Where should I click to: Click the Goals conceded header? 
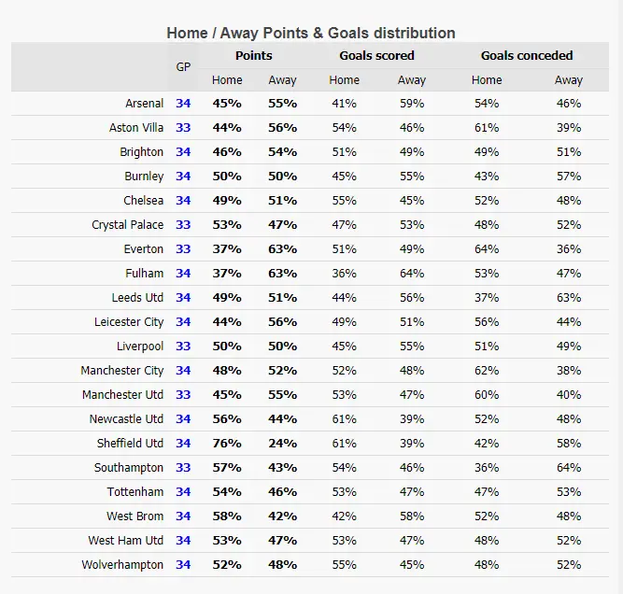point(527,56)
